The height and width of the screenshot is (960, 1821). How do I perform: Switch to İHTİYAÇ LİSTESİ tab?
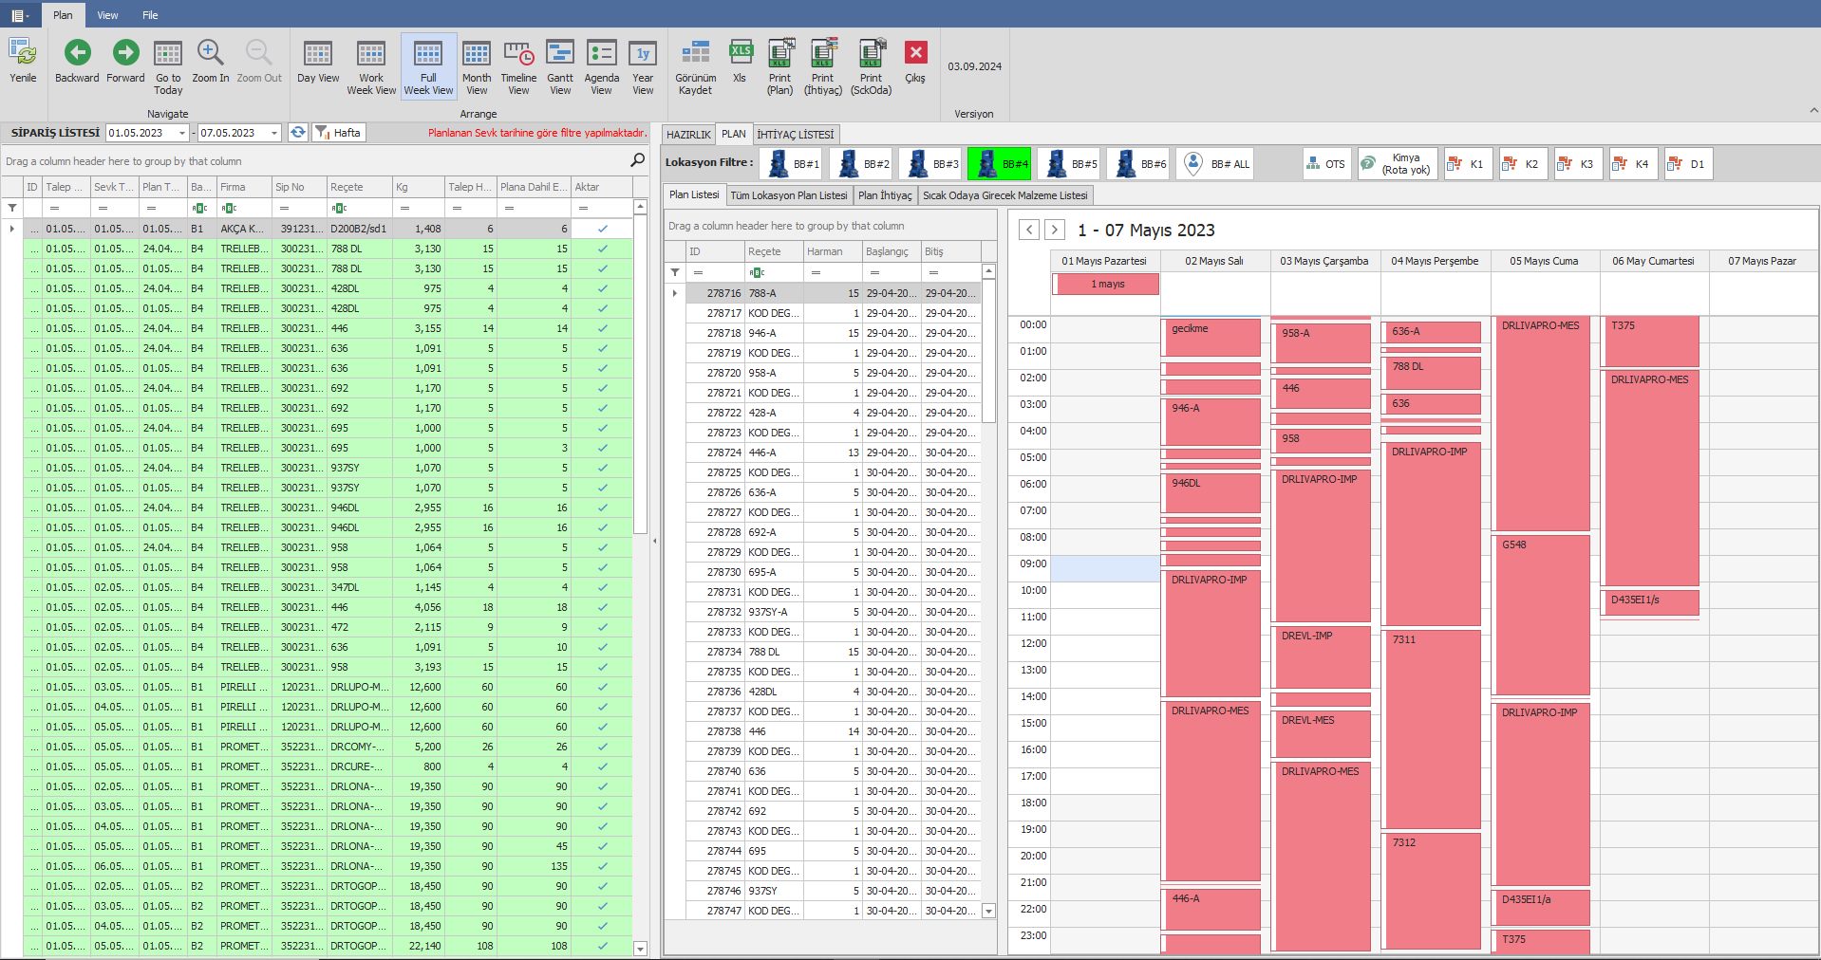pos(796,135)
